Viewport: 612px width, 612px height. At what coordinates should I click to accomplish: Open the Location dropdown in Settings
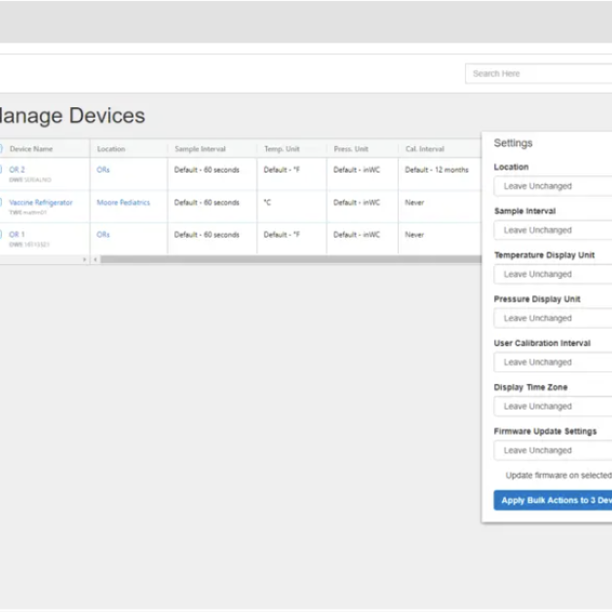552,186
